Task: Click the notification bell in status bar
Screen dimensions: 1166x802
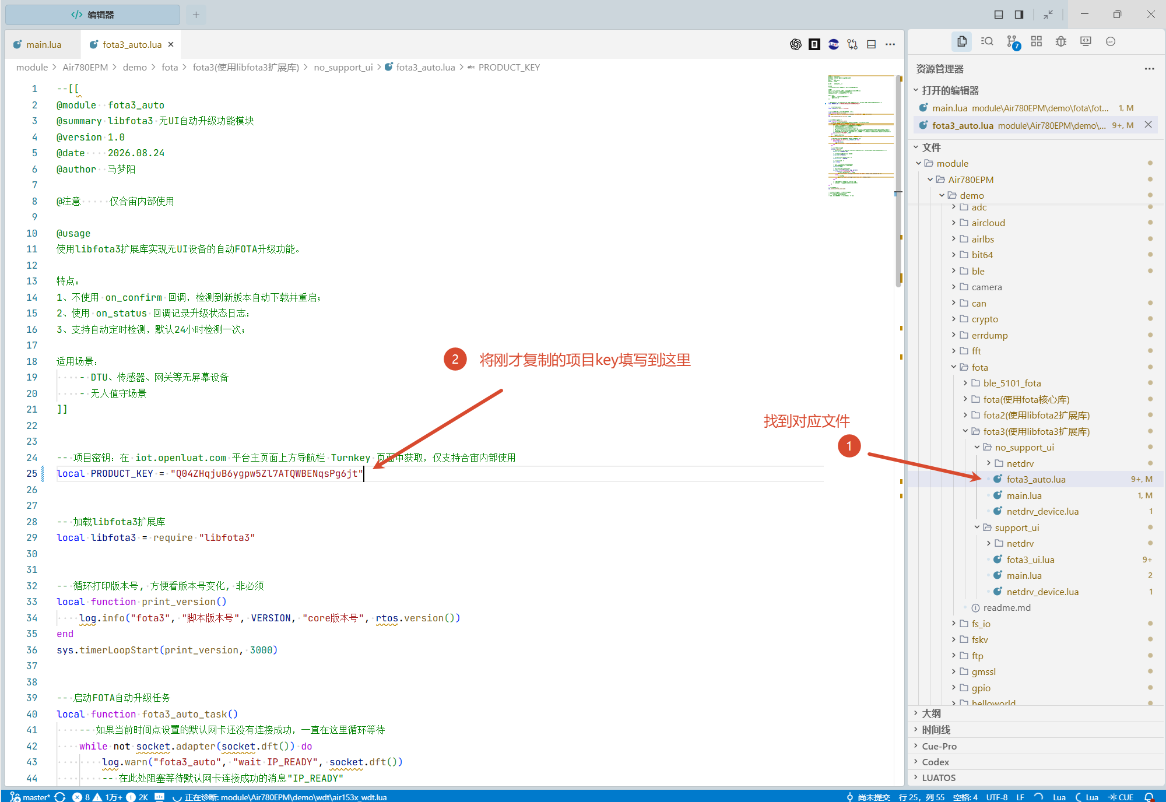Action: (x=1149, y=797)
